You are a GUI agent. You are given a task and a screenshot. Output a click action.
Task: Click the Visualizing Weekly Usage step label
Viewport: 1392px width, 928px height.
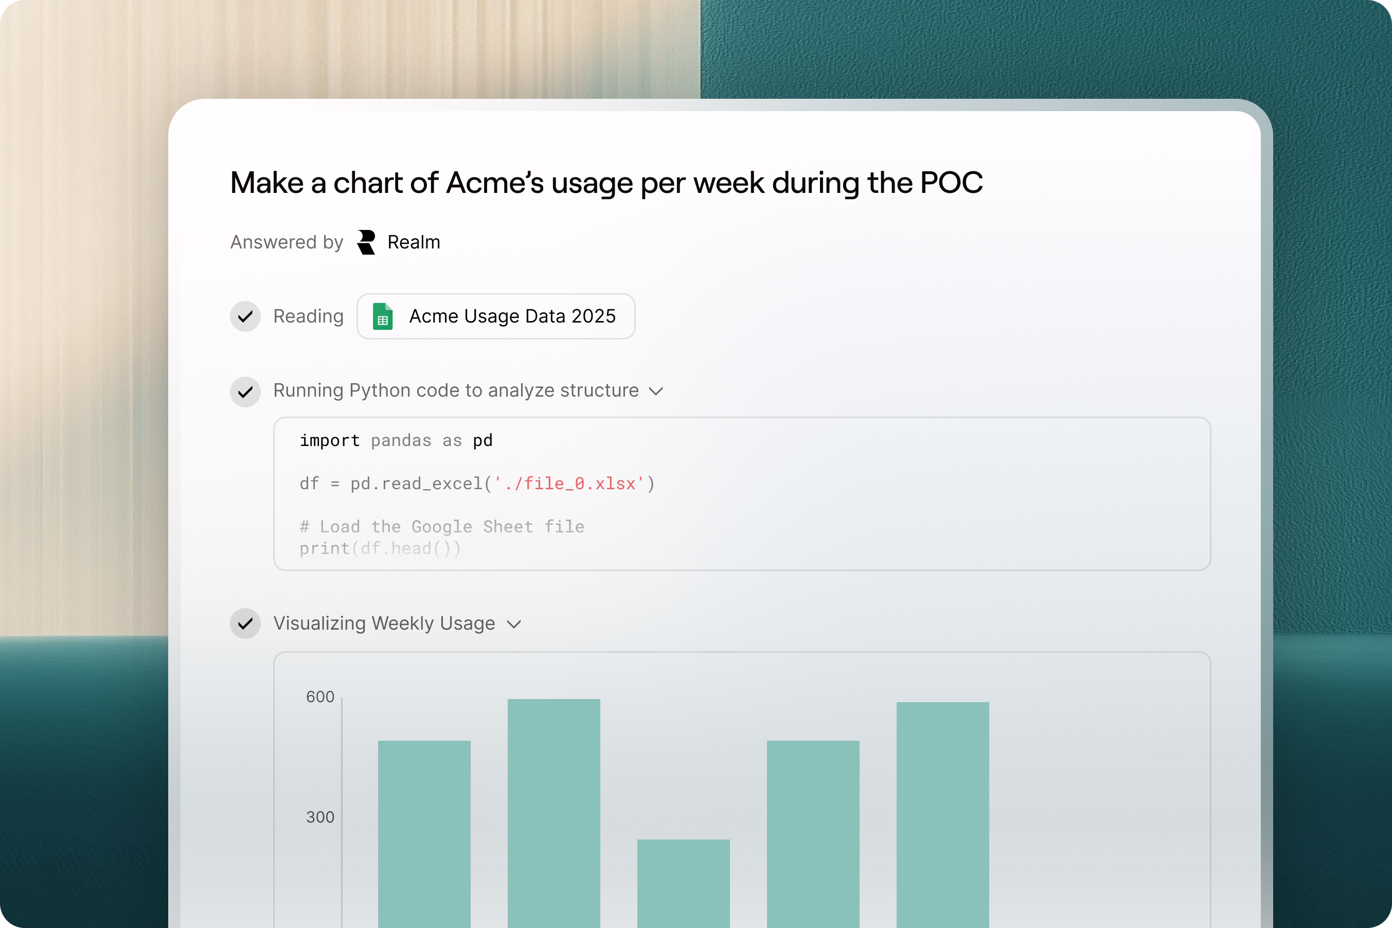coord(384,623)
